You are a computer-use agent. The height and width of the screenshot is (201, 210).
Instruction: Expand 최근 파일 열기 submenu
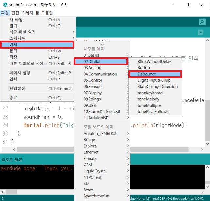pos(38,32)
